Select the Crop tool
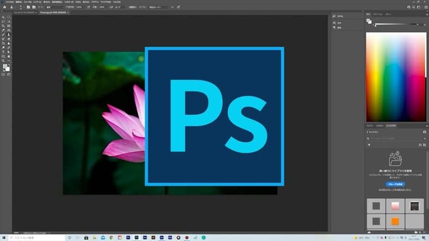 3,26
